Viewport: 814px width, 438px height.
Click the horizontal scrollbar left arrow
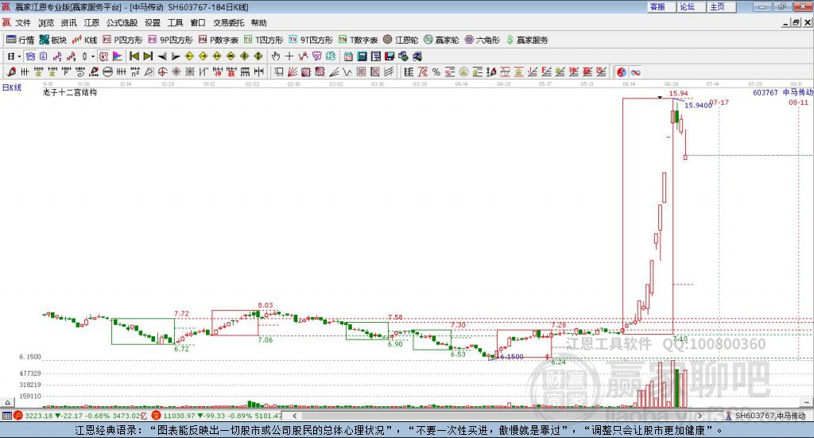[x=294, y=416]
